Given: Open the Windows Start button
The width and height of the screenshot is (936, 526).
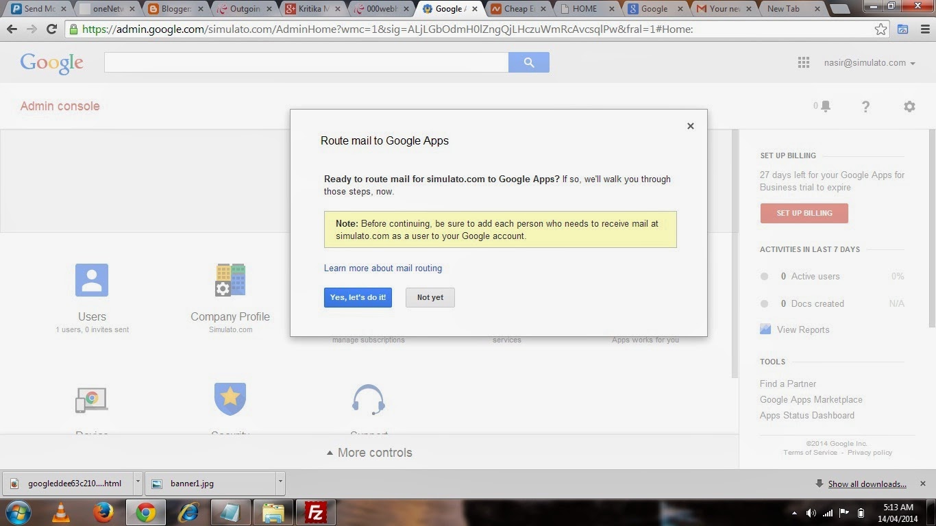Looking at the screenshot, I should [x=18, y=512].
